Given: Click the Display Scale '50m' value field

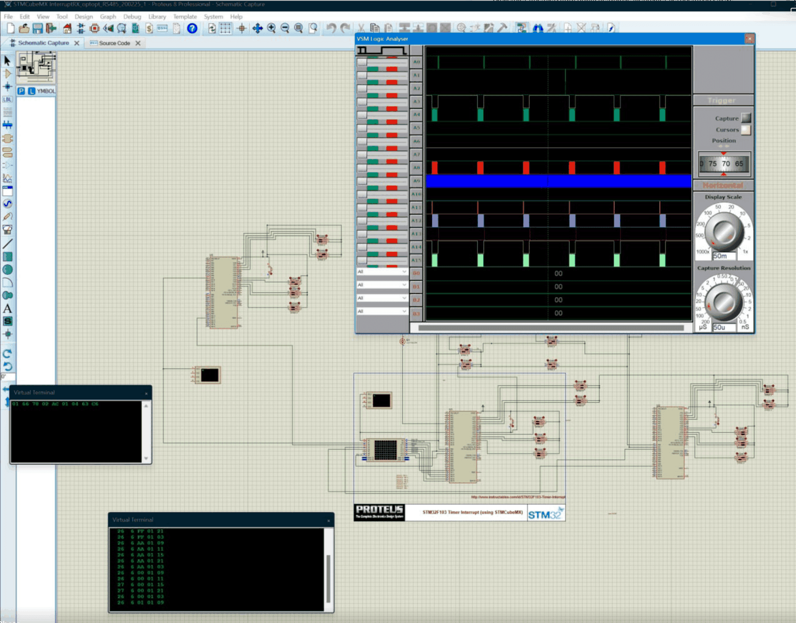Looking at the screenshot, I should [724, 256].
